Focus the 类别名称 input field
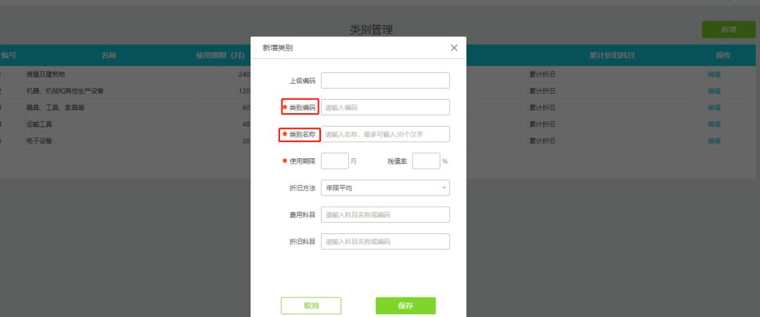Image resolution: width=760 pixels, height=317 pixels. [x=385, y=134]
